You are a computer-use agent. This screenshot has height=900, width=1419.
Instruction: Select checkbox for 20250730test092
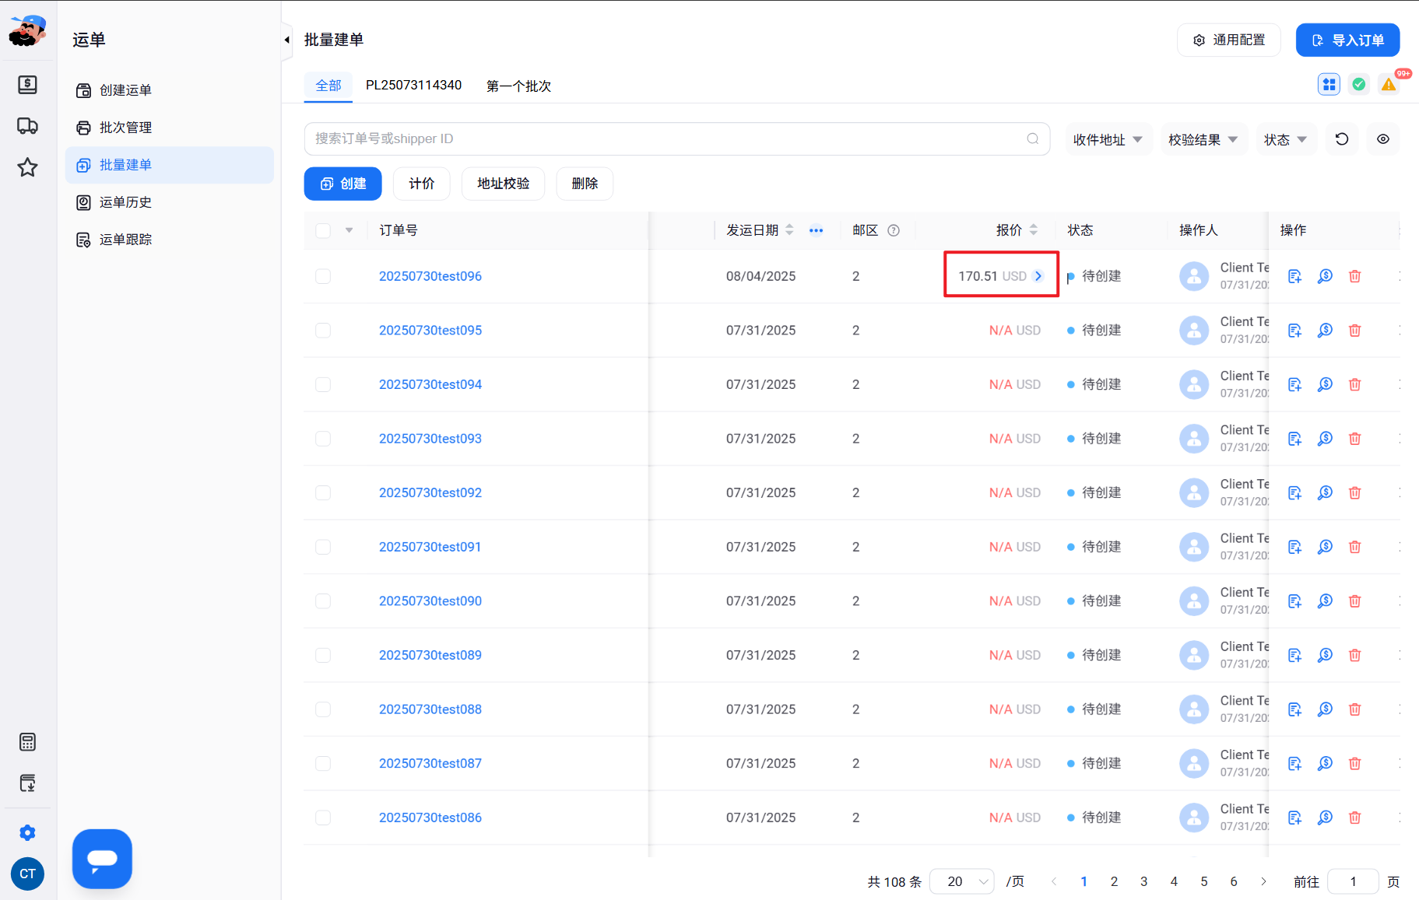click(x=323, y=492)
